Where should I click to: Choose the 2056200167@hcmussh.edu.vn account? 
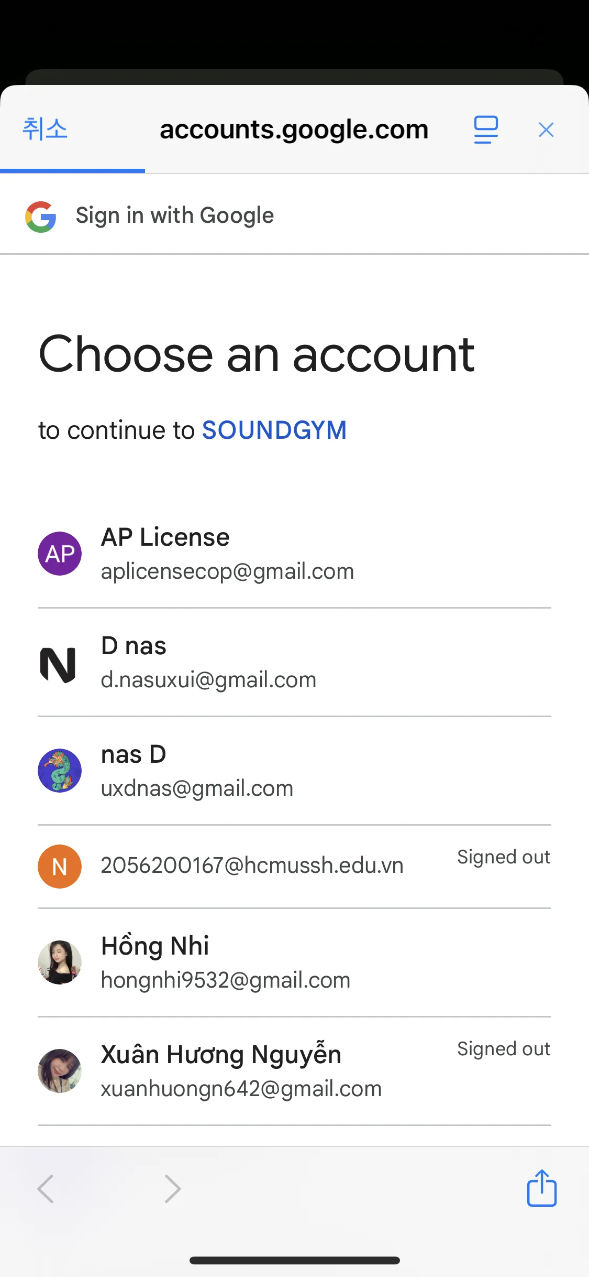click(x=252, y=865)
